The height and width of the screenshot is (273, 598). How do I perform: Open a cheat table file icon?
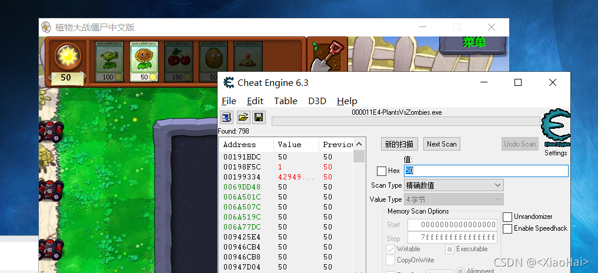click(243, 117)
